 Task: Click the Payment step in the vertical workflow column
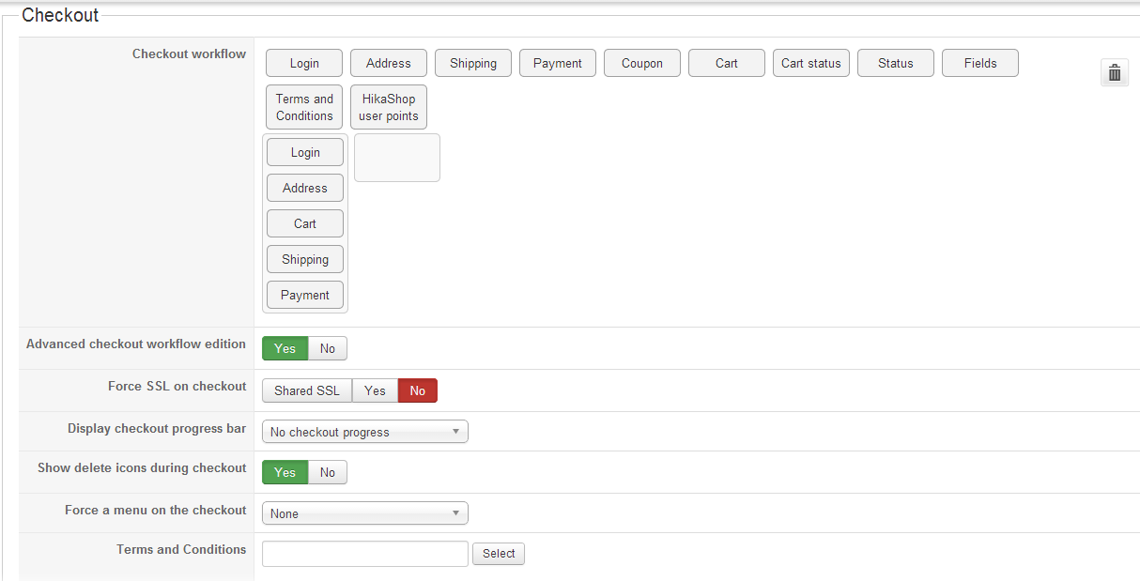click(x=305, y=295)
